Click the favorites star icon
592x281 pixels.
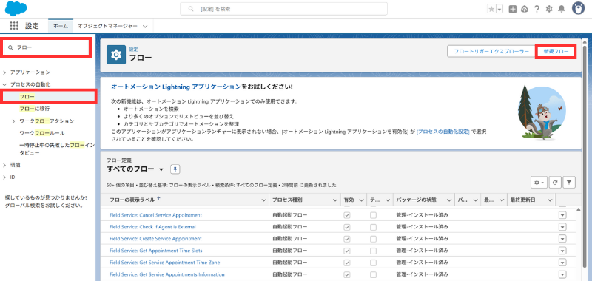(x=491, y=10)
